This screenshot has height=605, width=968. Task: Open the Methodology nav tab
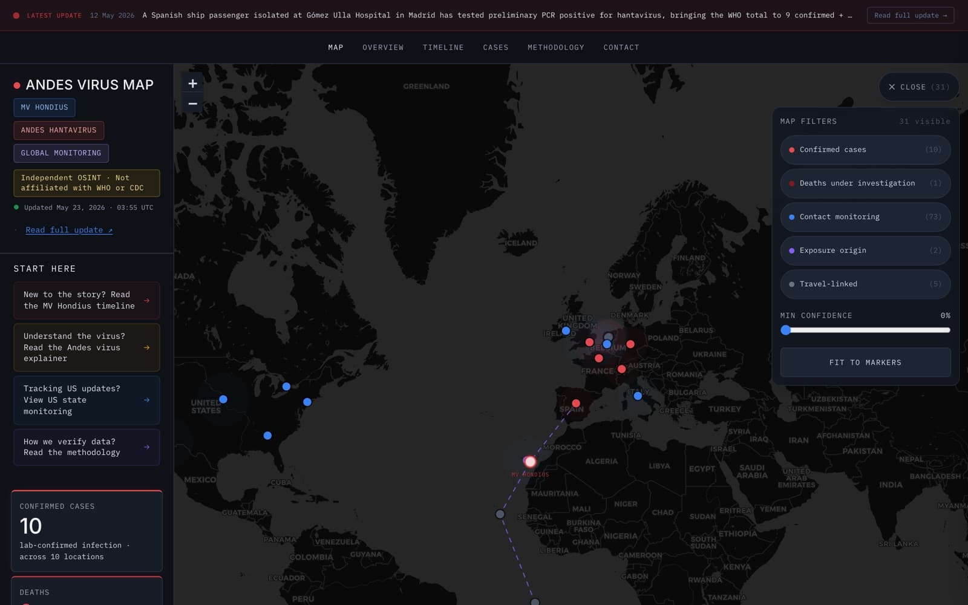[x=555, y=47]
